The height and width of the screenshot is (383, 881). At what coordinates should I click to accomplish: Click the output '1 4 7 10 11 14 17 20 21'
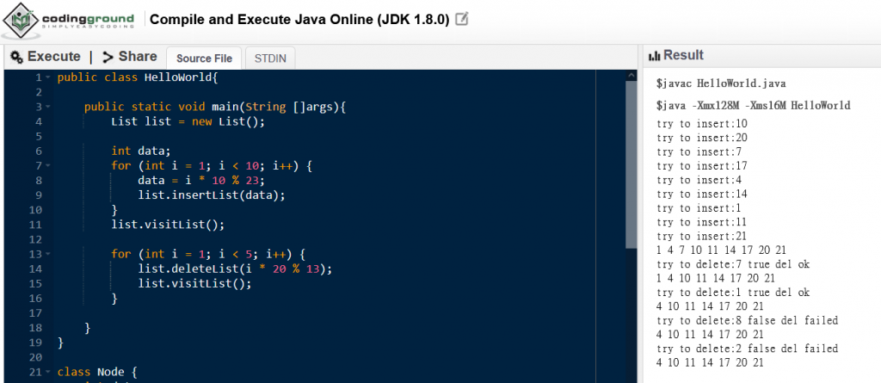[x=722, y=250]
